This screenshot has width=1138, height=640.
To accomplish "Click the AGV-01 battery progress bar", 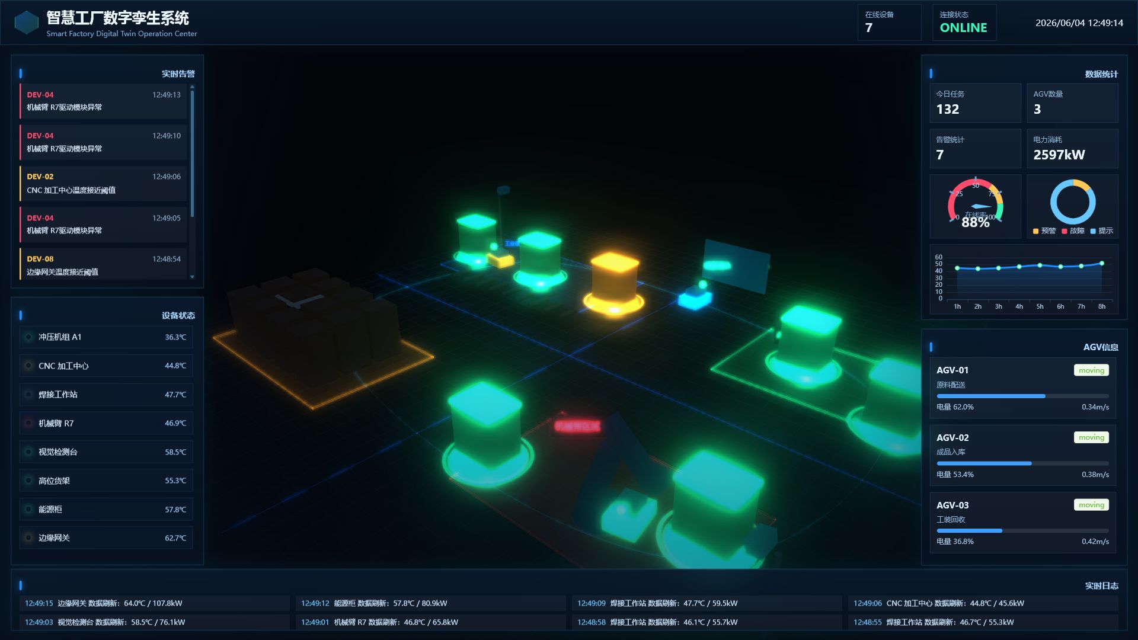I will click(1022, 396).
